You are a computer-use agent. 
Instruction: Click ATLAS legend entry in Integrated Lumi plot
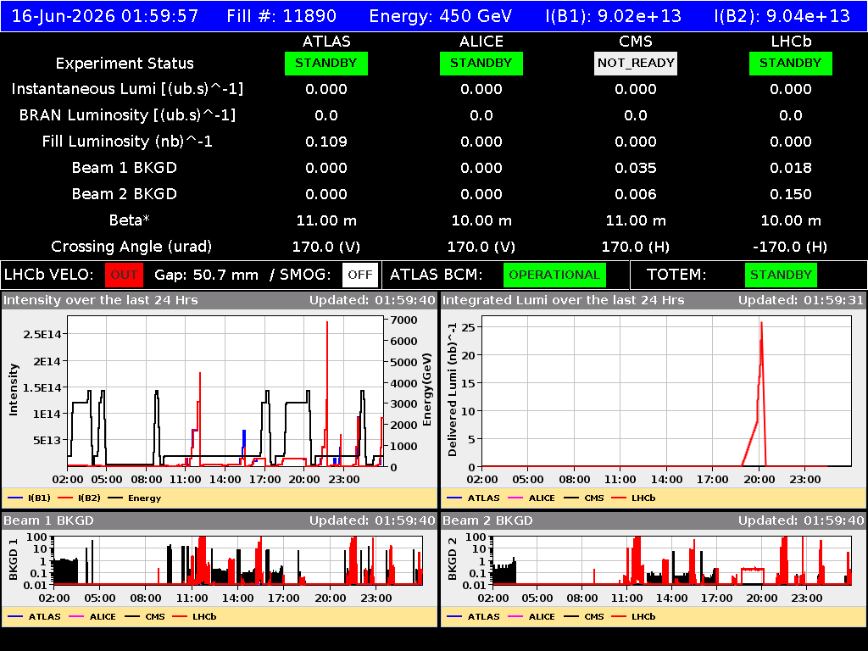(473, 498)
